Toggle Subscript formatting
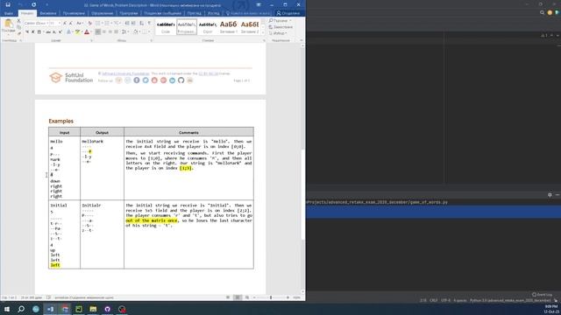The height and width of the screenshot is (315, 561). [x=54, y=32]
